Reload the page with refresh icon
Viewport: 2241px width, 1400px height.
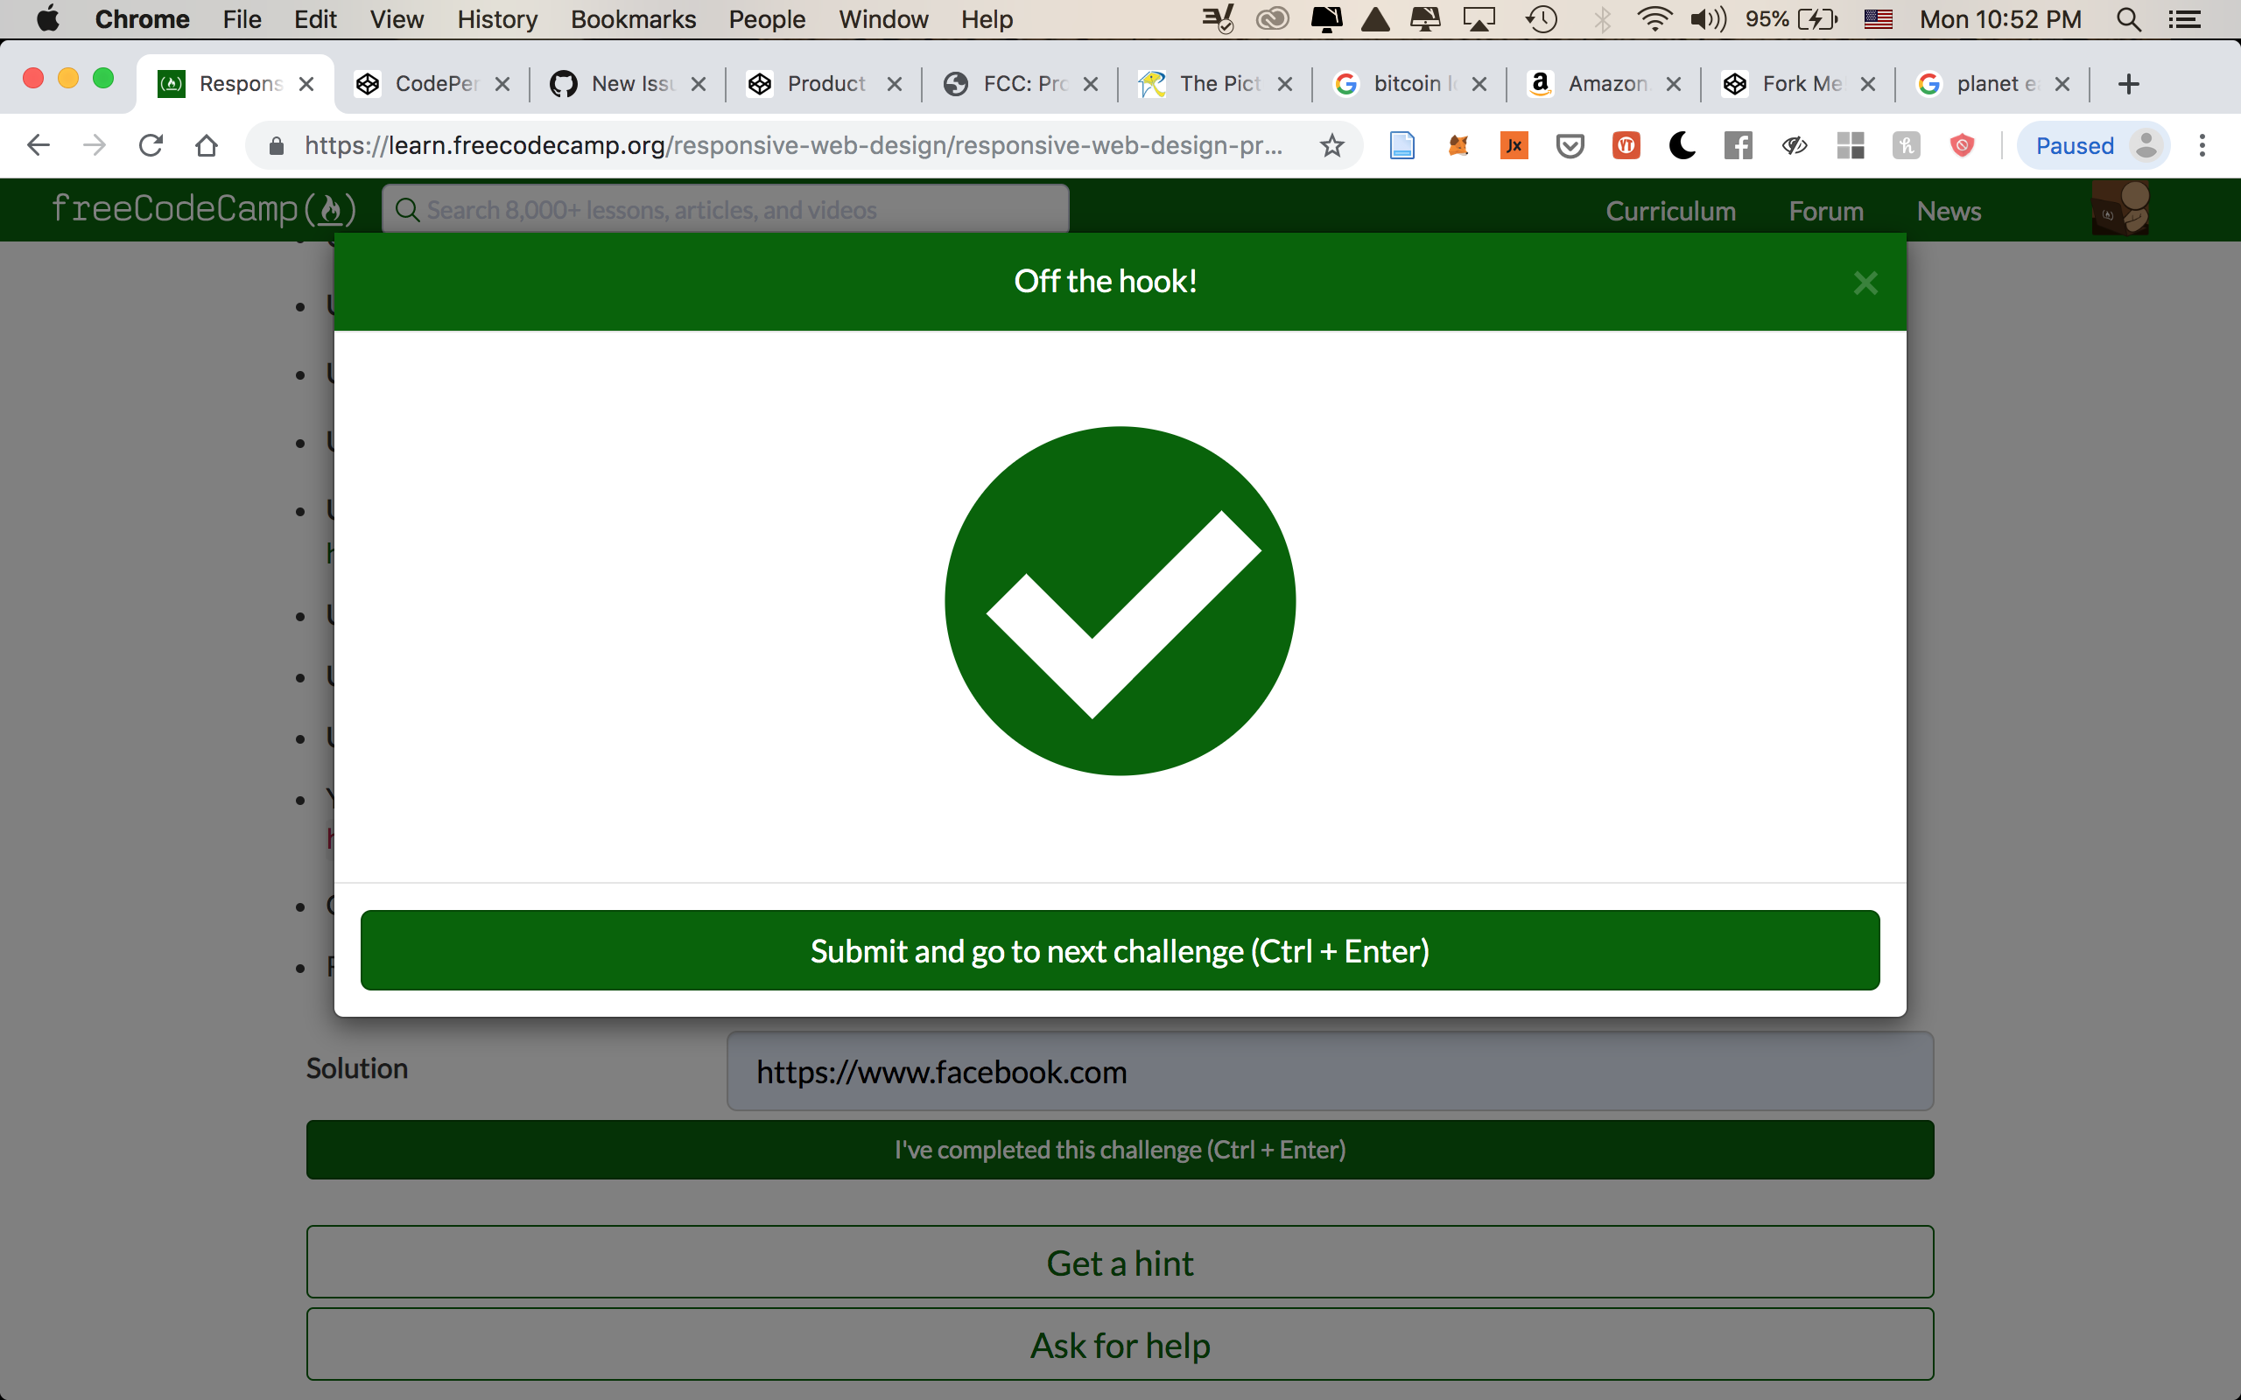coord(151,145)
